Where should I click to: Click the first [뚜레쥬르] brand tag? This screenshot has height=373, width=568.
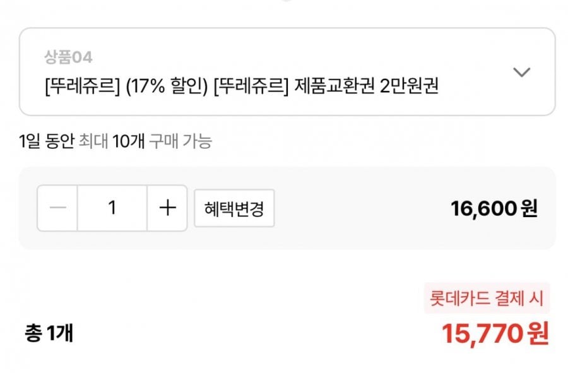[x=83, y=87]
